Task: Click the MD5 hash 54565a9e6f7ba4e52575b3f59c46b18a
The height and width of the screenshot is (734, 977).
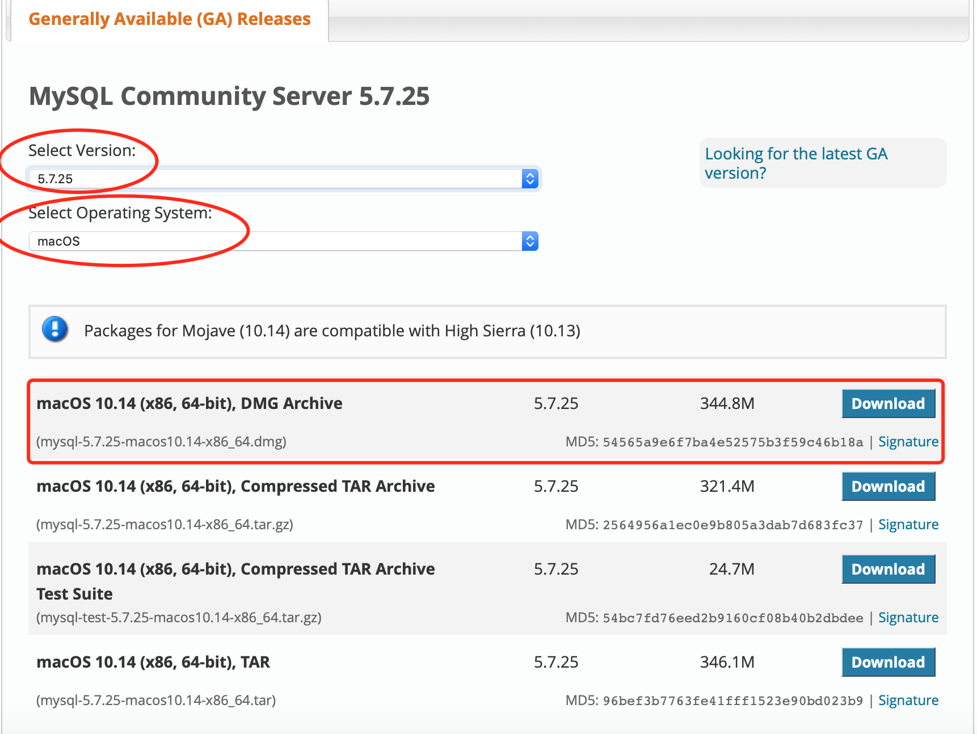Action: pyautogui.click(x=733, y=442)
